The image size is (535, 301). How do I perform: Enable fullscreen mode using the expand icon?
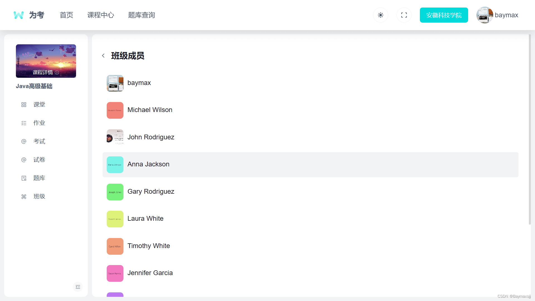[x=404, y=15]
